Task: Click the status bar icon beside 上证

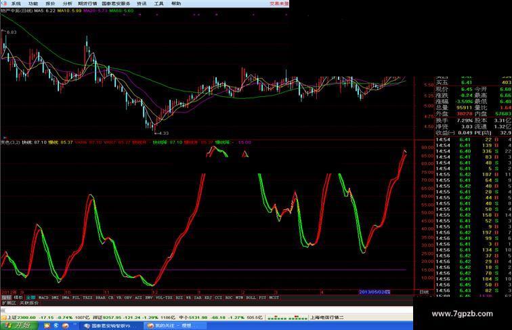Action: pos(3,317)
